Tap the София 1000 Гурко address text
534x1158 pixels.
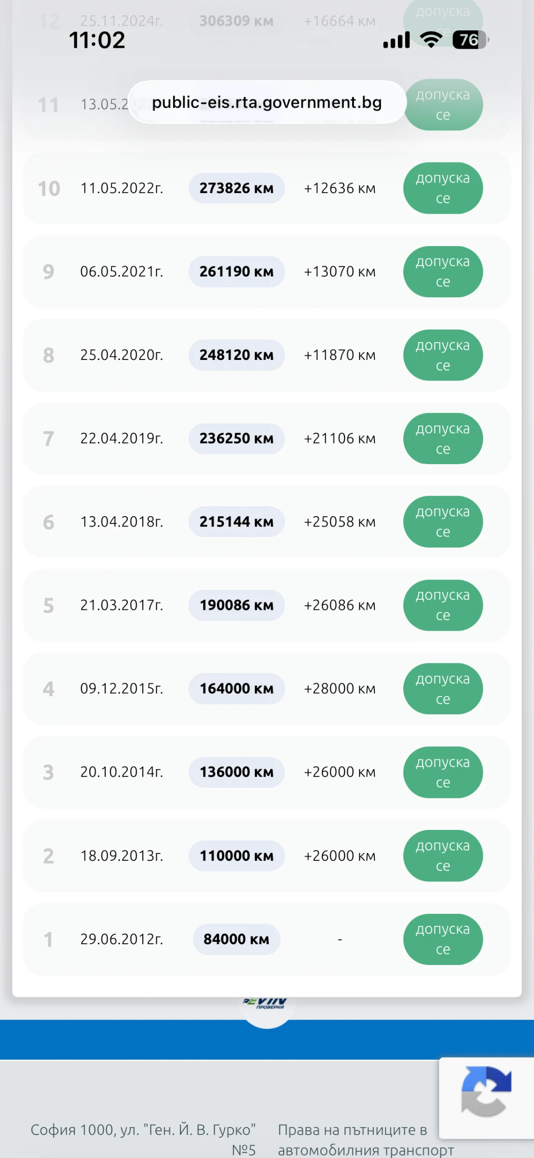coord(143,1139)
